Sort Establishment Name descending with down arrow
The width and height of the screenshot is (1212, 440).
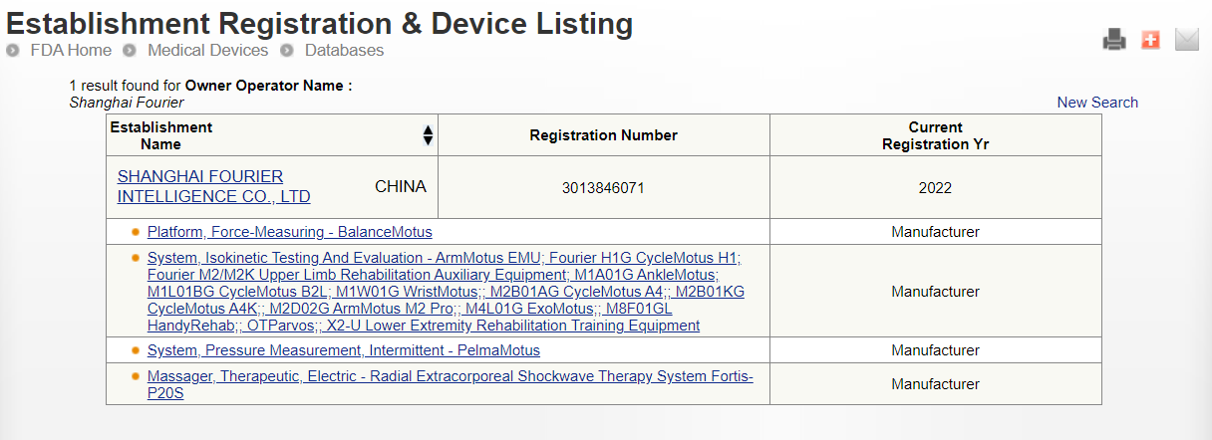point(429,141)
